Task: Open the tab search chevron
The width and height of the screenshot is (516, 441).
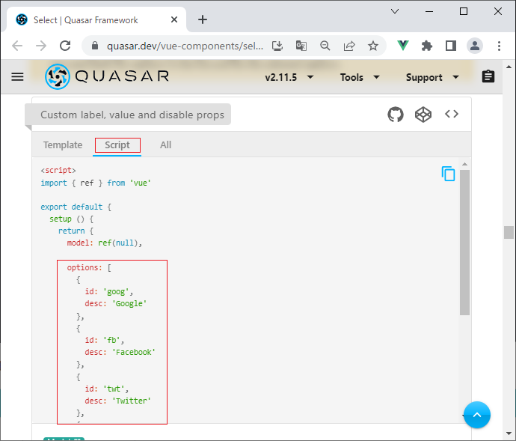Action: [x=395, y=11]
